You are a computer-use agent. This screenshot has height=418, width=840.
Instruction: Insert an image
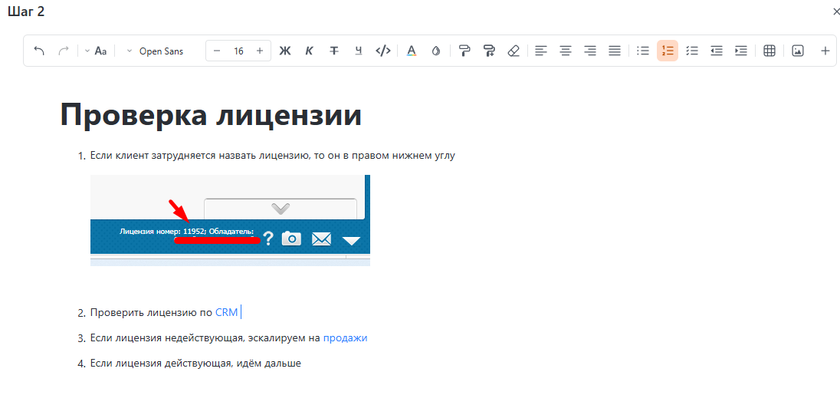click(798, 51)
